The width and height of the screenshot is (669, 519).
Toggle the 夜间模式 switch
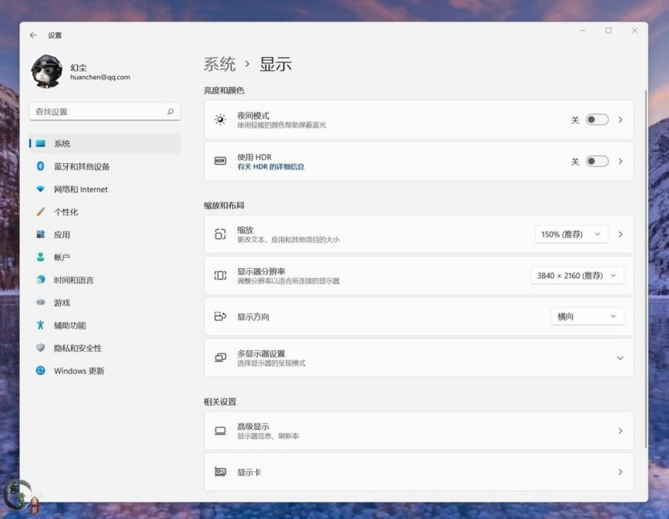[x=597, y=120]
